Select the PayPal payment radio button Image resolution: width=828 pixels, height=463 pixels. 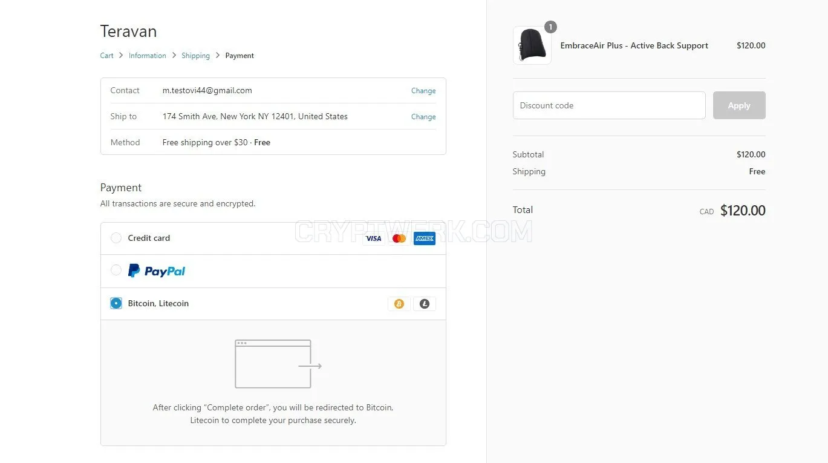pyautogui.click(x=116, y=270)
